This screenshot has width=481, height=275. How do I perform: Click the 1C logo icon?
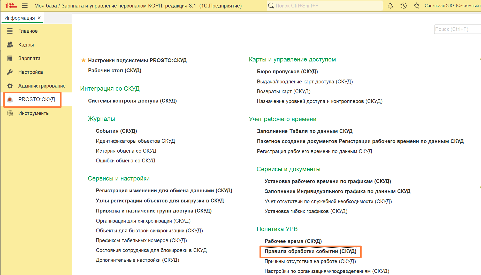11,5
